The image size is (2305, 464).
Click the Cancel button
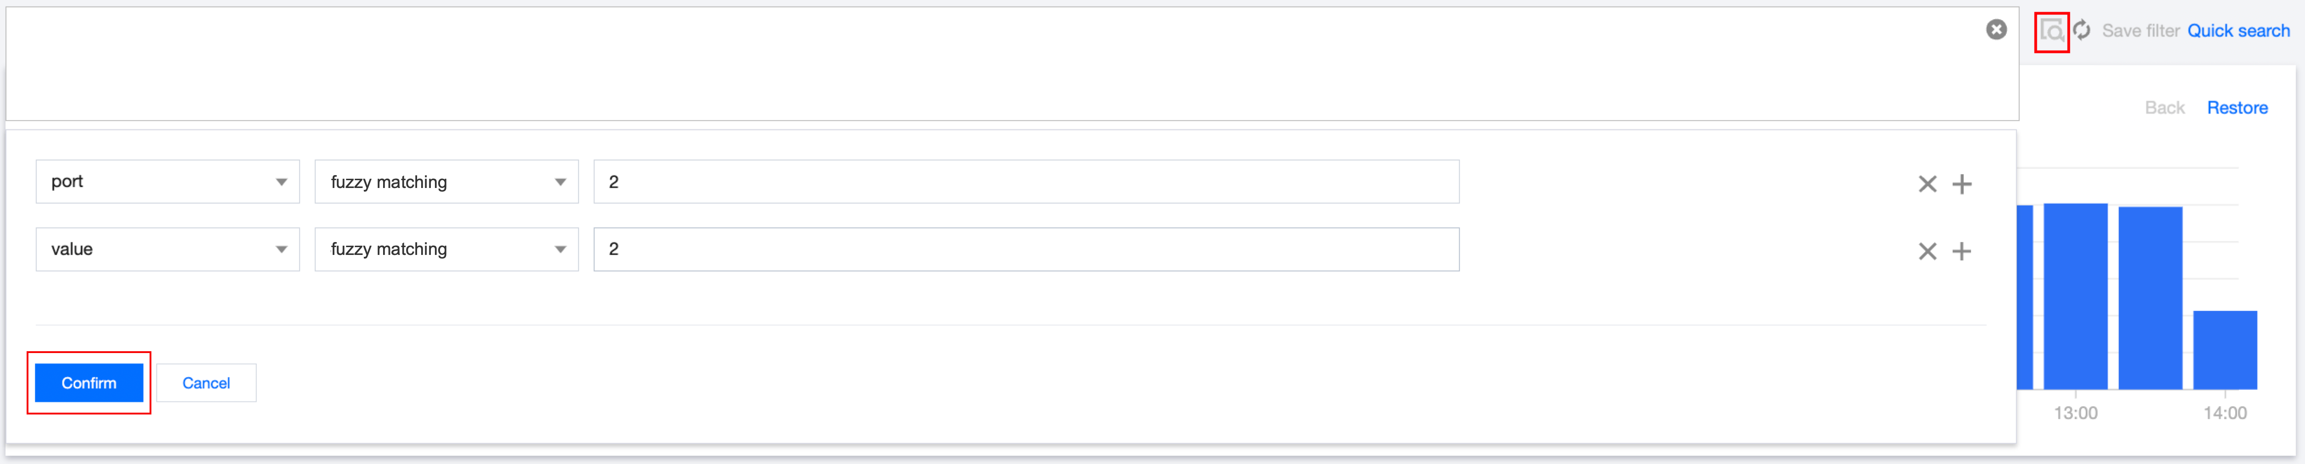[x=206, y=383]
